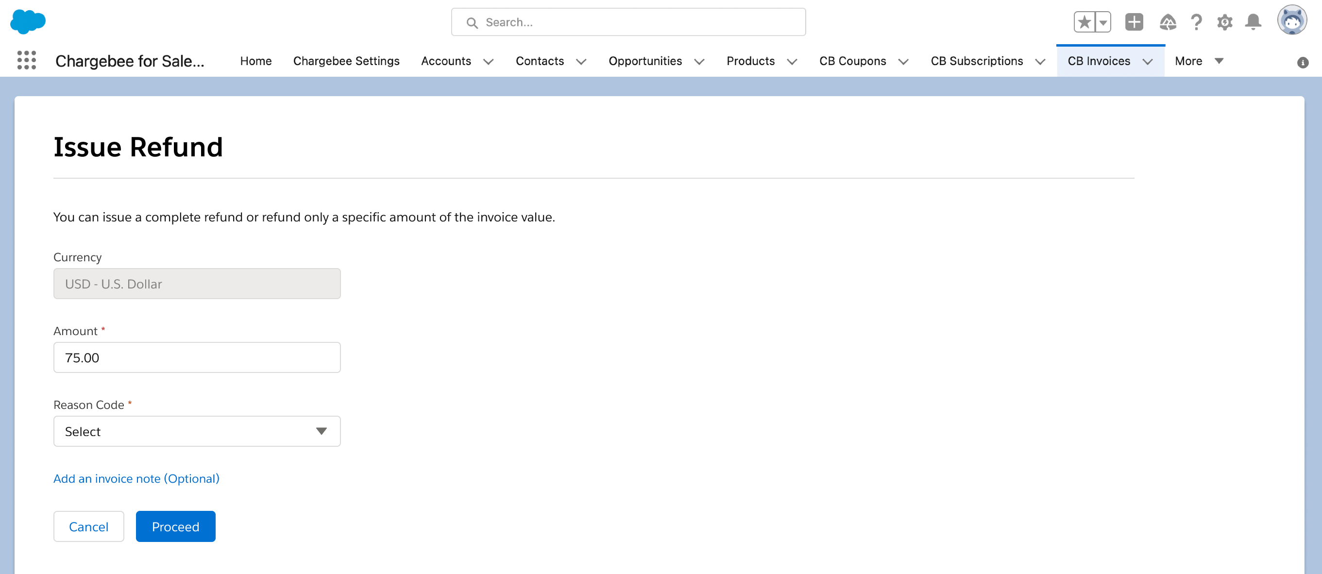Open the App Launcher grid icon
This screenshot has height=574, width=1322.
tap(26, 61)
